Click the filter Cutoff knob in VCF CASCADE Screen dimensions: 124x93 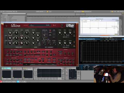[x=44, y=43]
